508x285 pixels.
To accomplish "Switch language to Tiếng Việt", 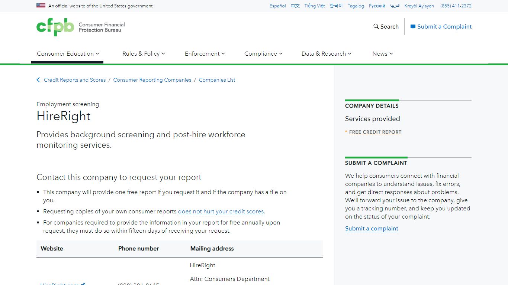I will point(315,6).
